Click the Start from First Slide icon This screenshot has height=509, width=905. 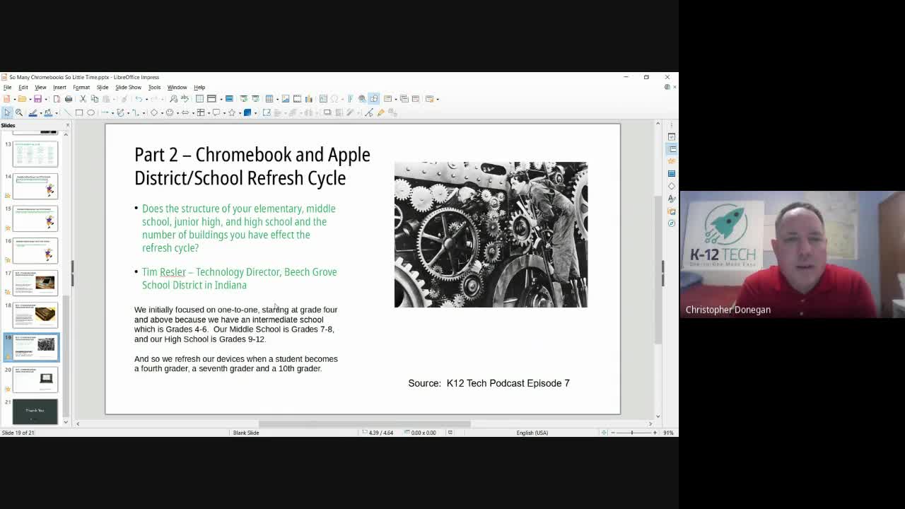243,99
